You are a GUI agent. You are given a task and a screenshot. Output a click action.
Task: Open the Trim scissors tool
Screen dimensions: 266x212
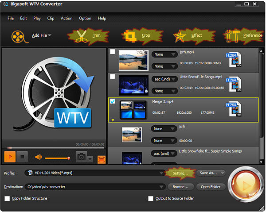coord(88,36)
